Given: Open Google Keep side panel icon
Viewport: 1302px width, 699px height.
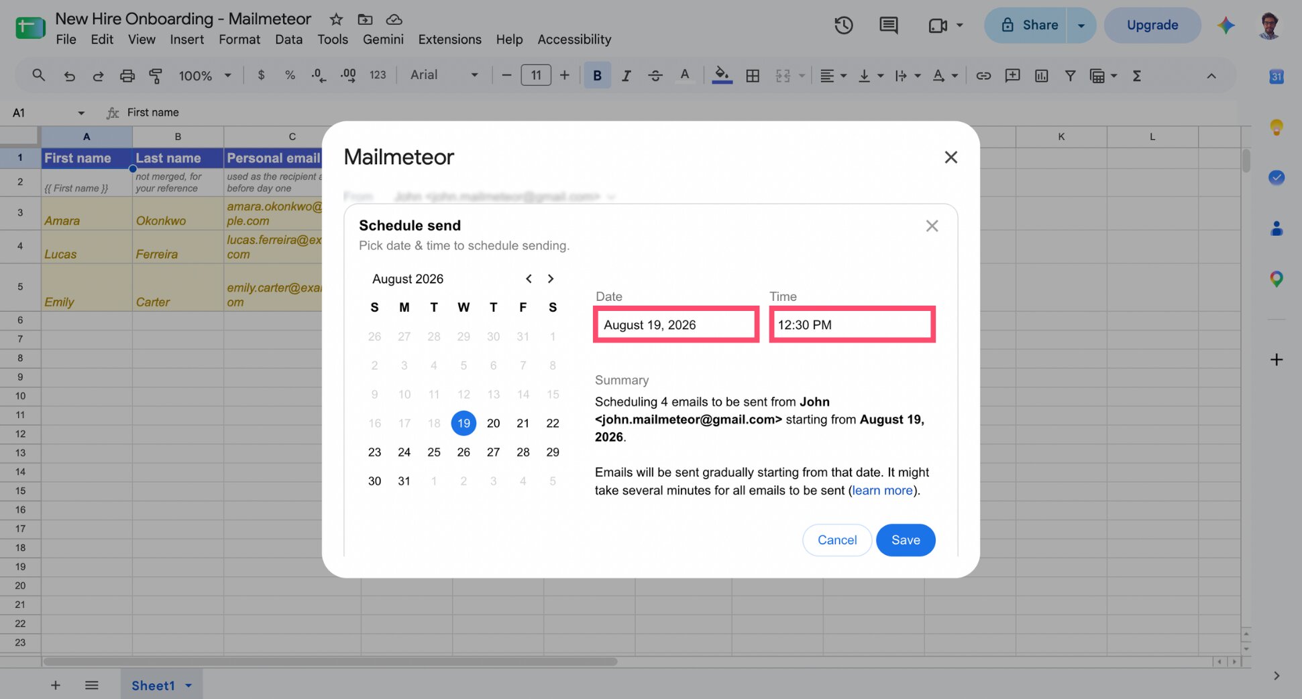Looking at the screenshot, I should click(x=1277, y=127).
